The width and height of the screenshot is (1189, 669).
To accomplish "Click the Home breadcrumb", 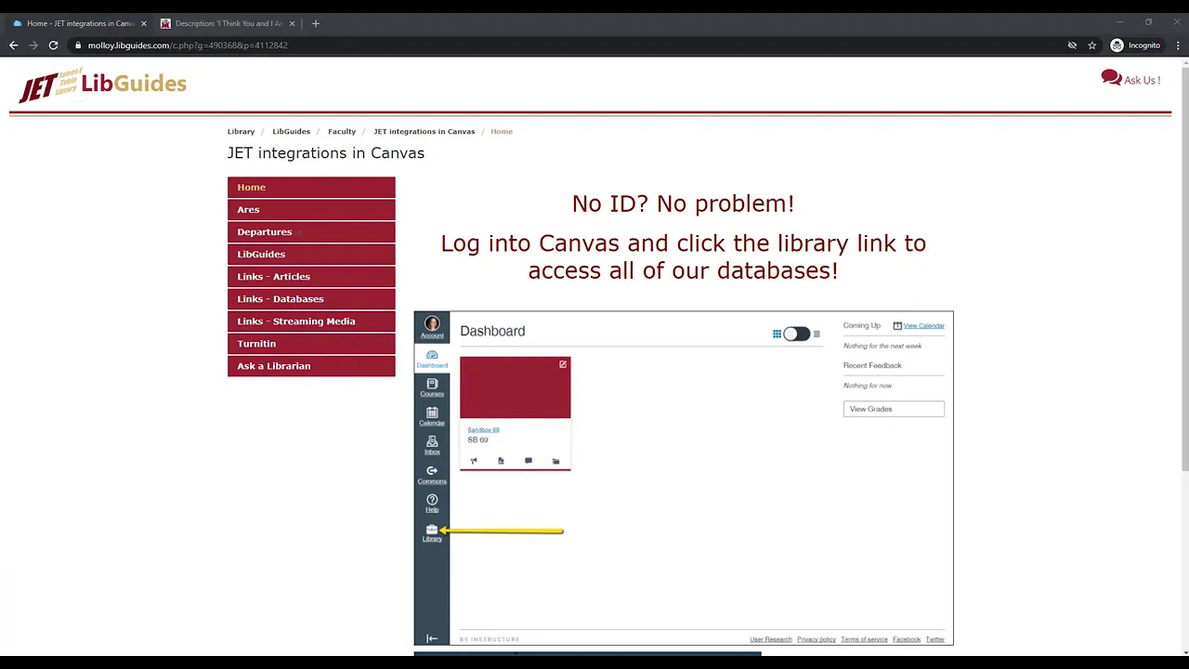I will (x=502, y=131).
